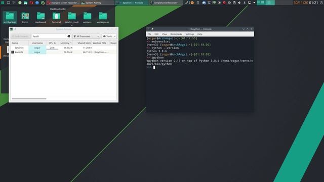Open the File menu in Konsole

pyautogui.click(x=149, y=34)
